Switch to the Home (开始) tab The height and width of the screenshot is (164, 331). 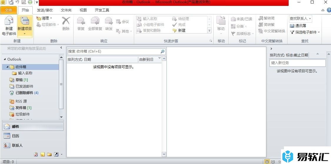[25, 10]
